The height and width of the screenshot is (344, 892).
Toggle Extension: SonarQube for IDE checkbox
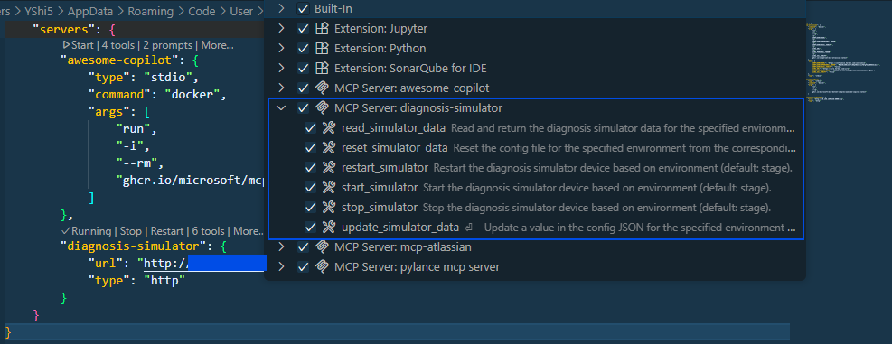click(x=304, y=69)
